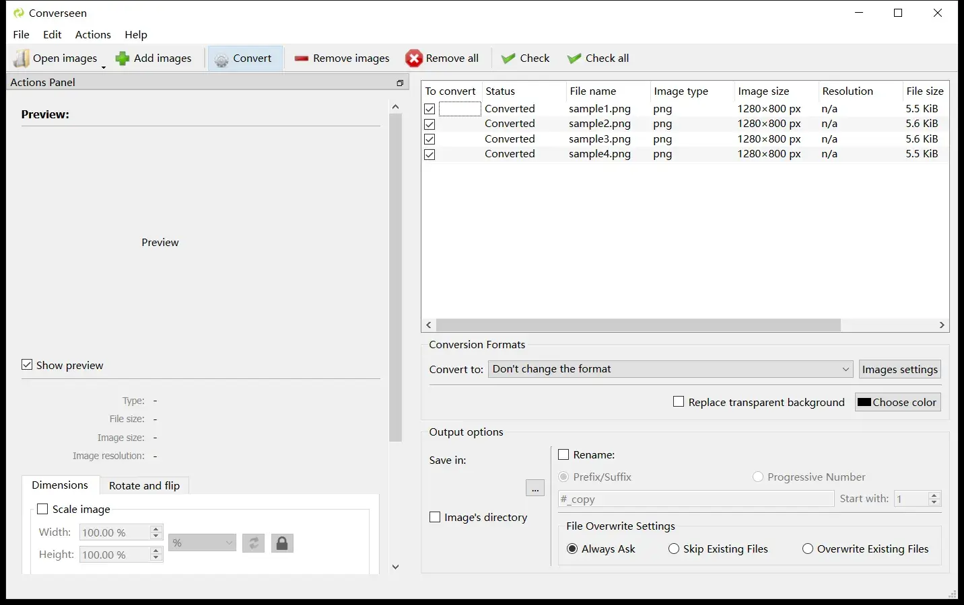The width and height of the screenshot is (964, 605).
Task: Start conversion with the Convert button
Action: [x=244, y=58]
